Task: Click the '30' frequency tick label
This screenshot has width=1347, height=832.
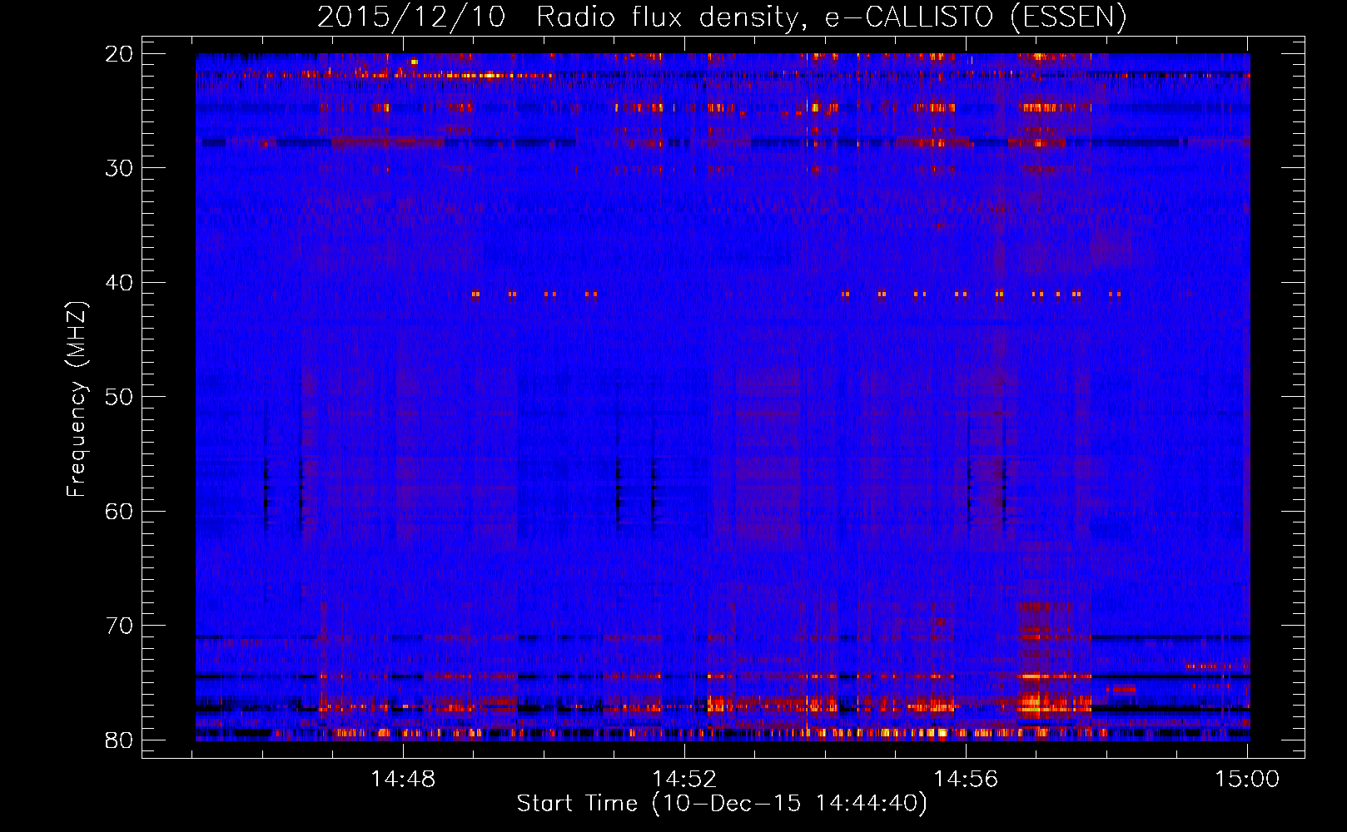Action: pos(120,168)
